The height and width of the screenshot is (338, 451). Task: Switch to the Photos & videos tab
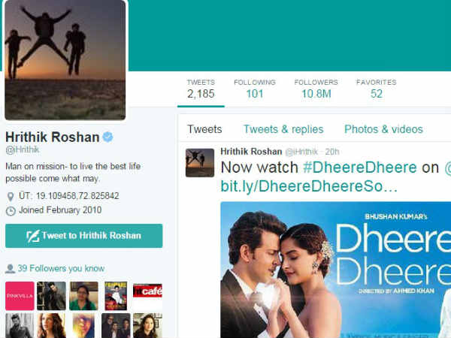coord(383,129)
